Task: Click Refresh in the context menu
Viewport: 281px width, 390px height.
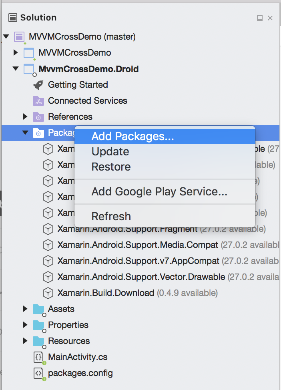Action: pos(111,217)
